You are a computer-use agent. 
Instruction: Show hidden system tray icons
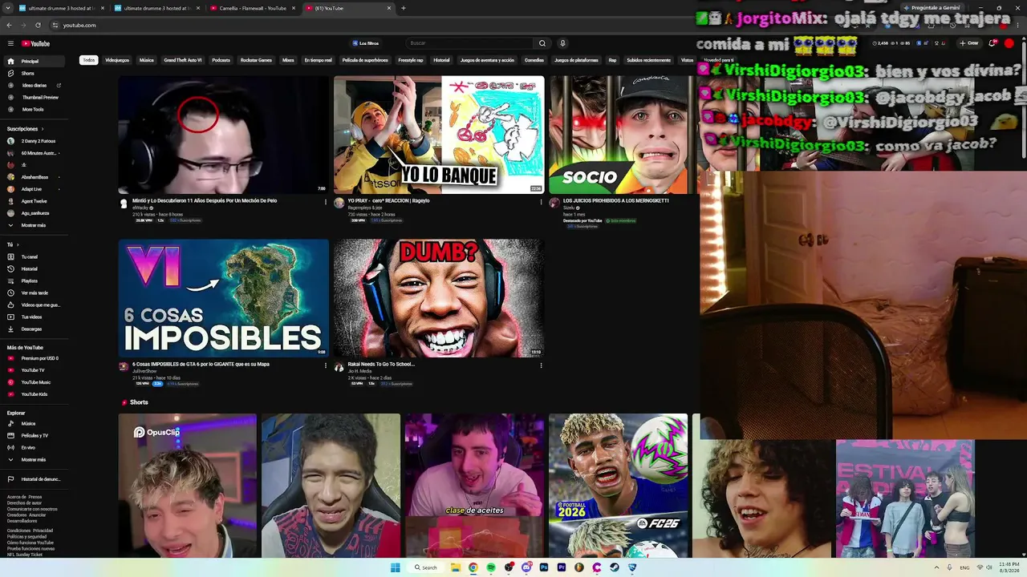coord(936,567)
